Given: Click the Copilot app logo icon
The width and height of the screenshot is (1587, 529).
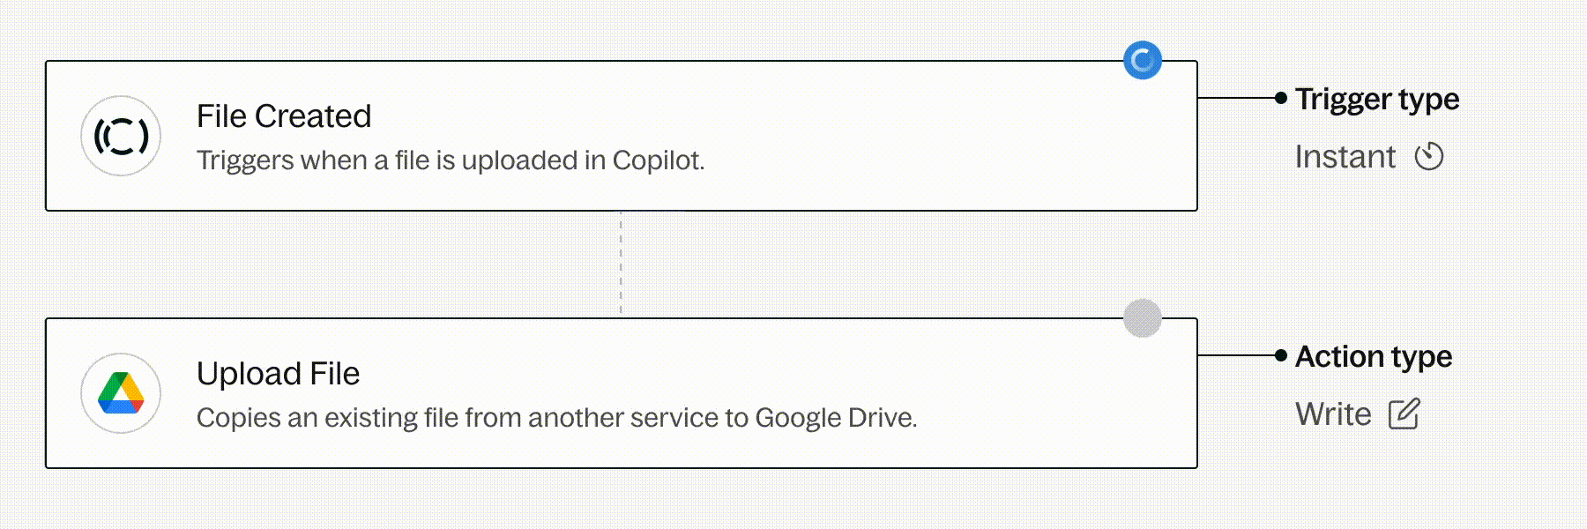Looking at the screenshot, I should point(121,136).
